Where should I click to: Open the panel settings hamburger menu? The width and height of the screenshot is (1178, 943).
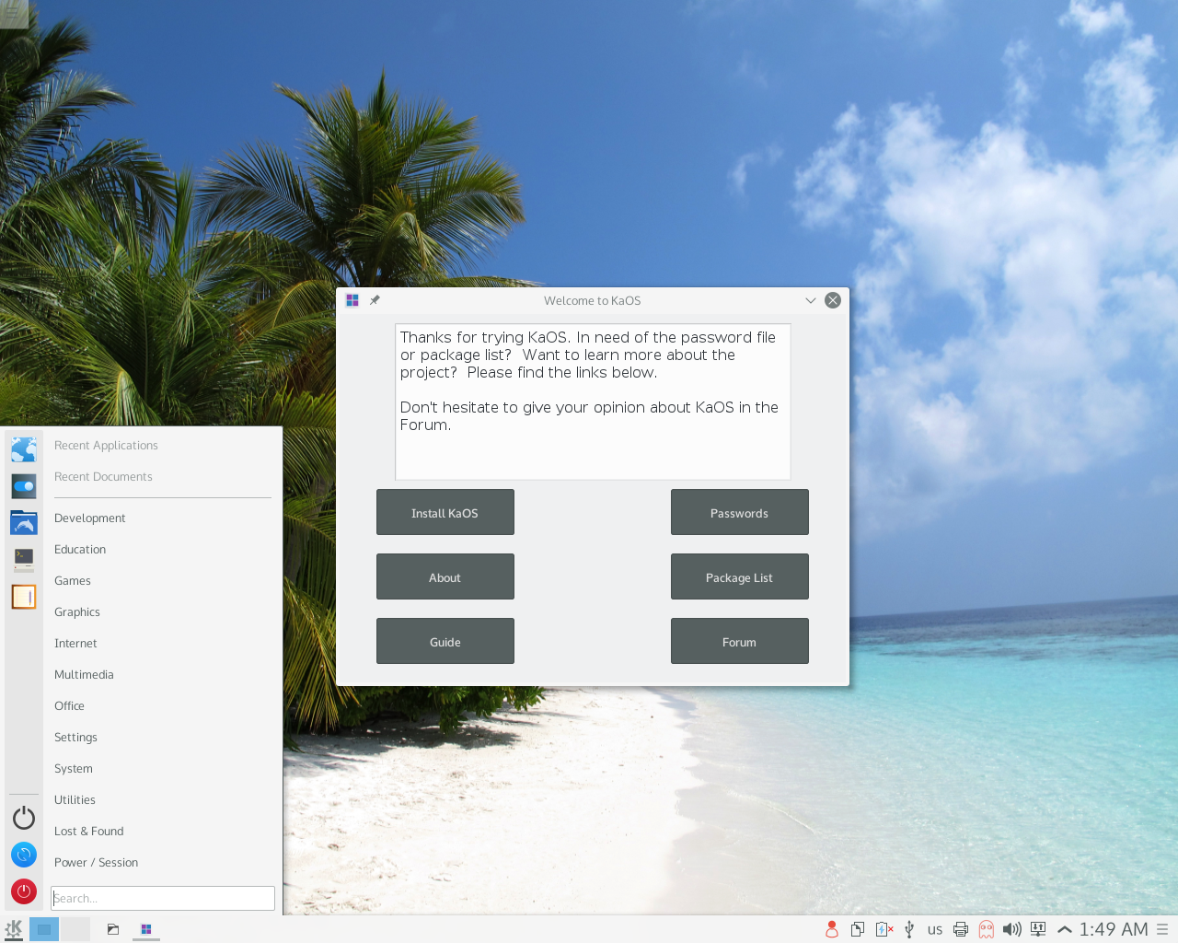click(x=1162, y=929)
